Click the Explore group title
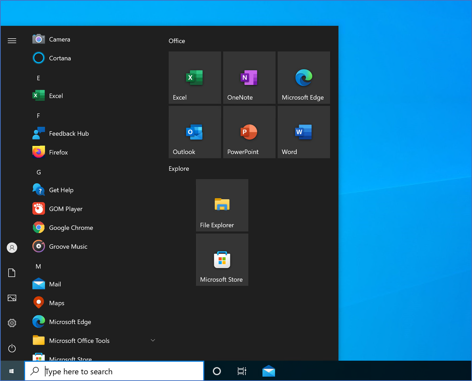 tap(179, 169)
